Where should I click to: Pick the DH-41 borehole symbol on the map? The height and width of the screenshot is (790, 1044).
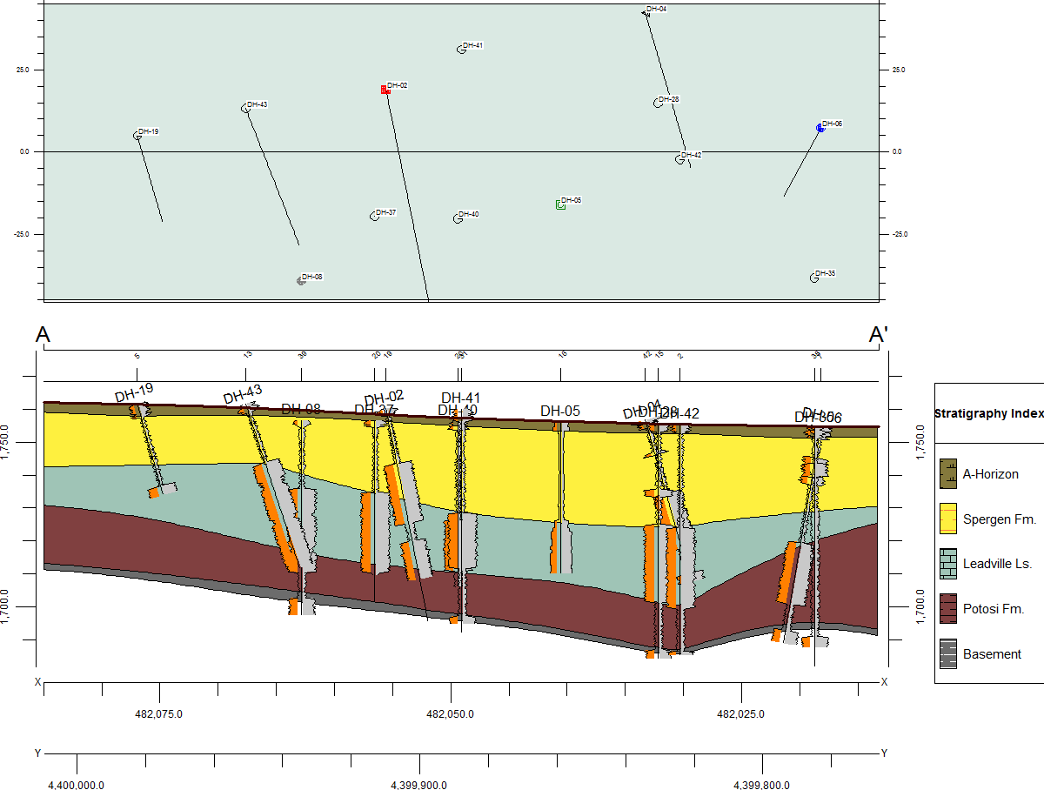tap(461, 50)
